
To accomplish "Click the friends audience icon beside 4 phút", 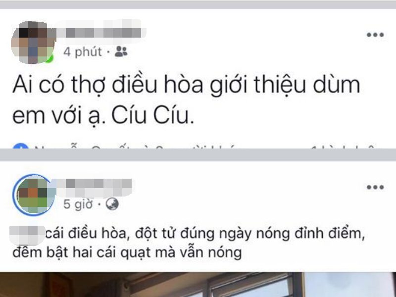I will (x=121, y=51).
